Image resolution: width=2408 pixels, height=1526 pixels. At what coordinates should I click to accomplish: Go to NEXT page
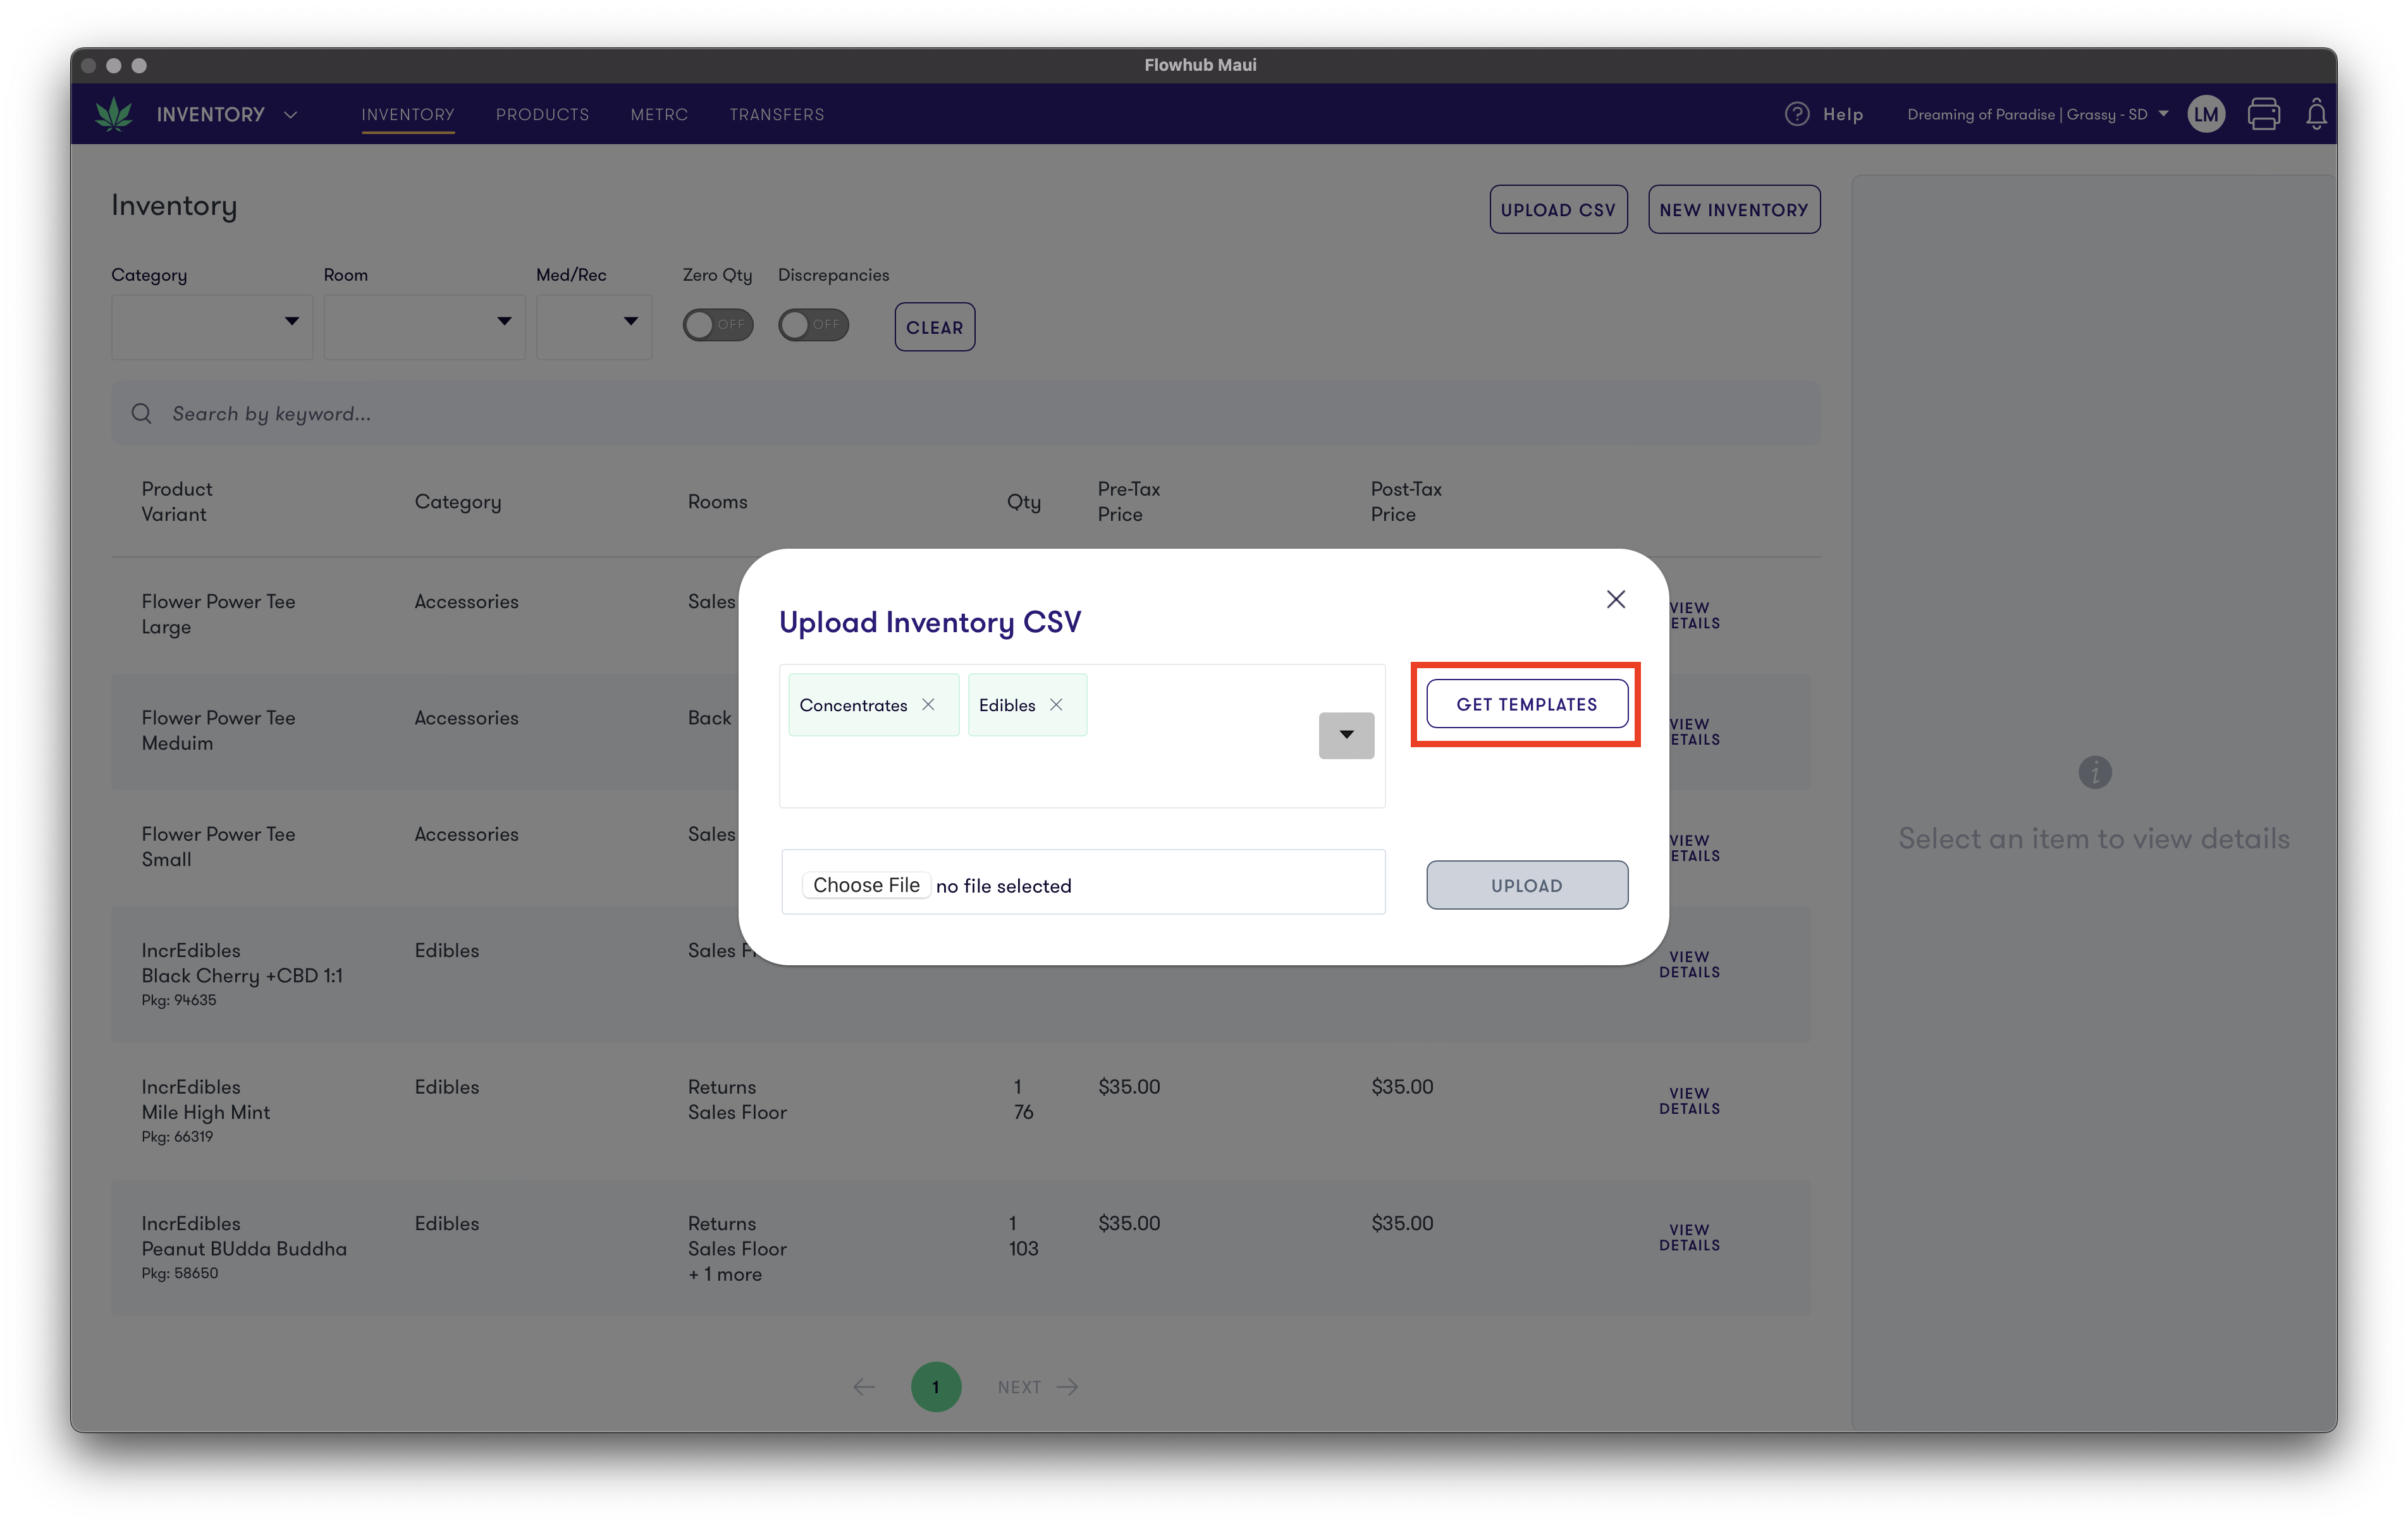(1037, 1386)
